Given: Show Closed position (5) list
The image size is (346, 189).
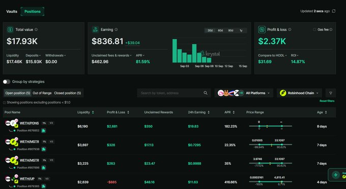Looking at the screenshot, I should click(68, 93).
